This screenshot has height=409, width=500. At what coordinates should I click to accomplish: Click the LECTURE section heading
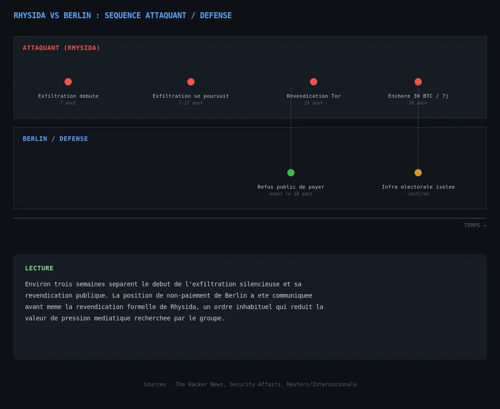pyautogui.click(x=39, y=268)
